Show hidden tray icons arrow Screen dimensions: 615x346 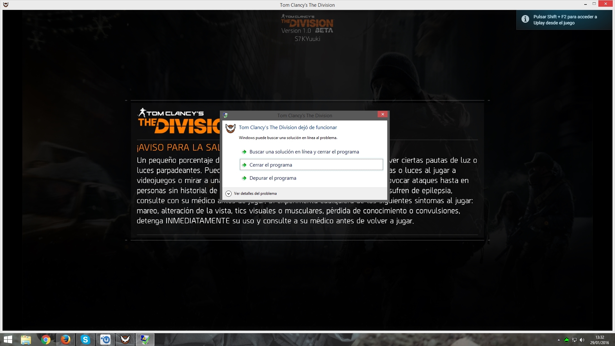tap(559, 340)
